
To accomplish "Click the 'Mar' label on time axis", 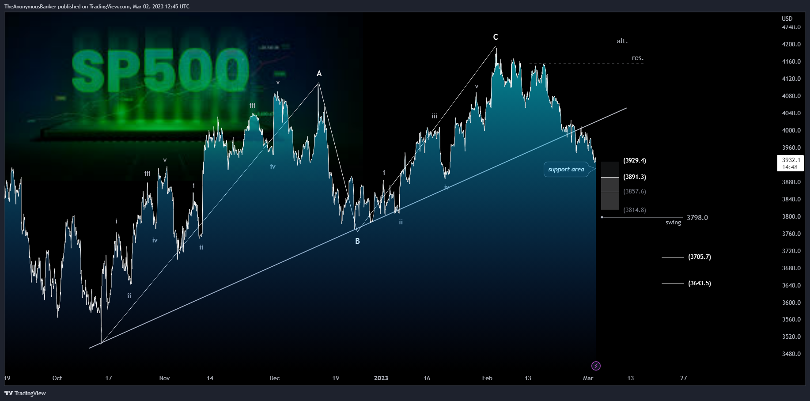I will pyautogui.click(x=588, y=378).
